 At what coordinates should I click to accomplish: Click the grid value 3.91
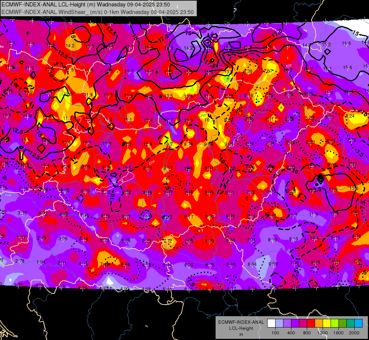tap(269, 119)
